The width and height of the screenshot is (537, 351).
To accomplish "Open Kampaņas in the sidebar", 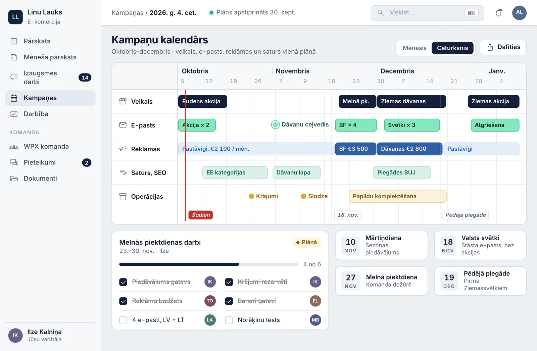I will pyautogui.click(x=50, y=98).
